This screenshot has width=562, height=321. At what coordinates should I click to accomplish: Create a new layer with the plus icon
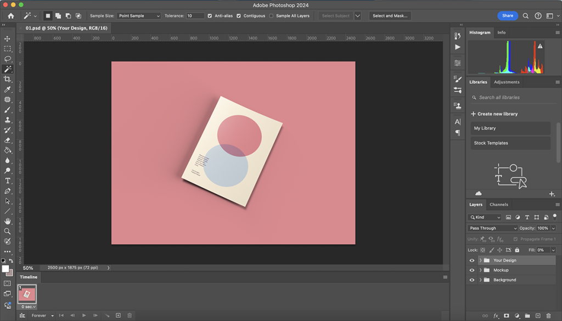[x=538, y=316]
